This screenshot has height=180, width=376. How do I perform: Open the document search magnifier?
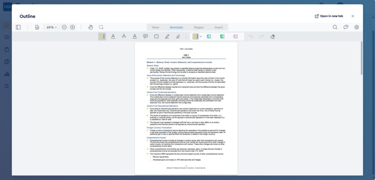click(x=335, y=27)
